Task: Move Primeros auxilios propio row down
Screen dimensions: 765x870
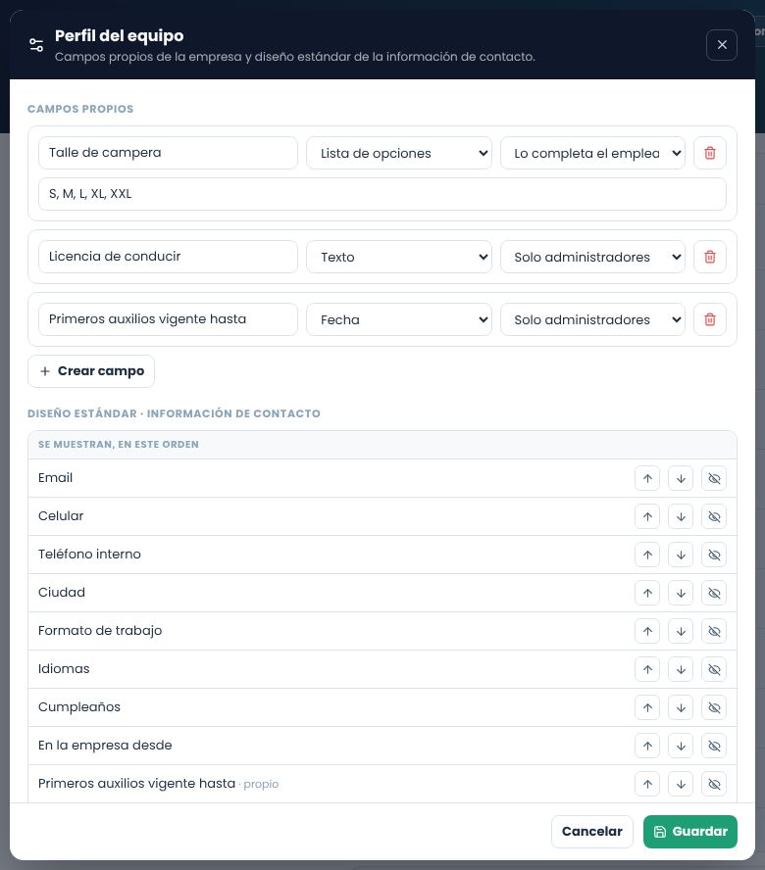Action: (x=681, y=784)
